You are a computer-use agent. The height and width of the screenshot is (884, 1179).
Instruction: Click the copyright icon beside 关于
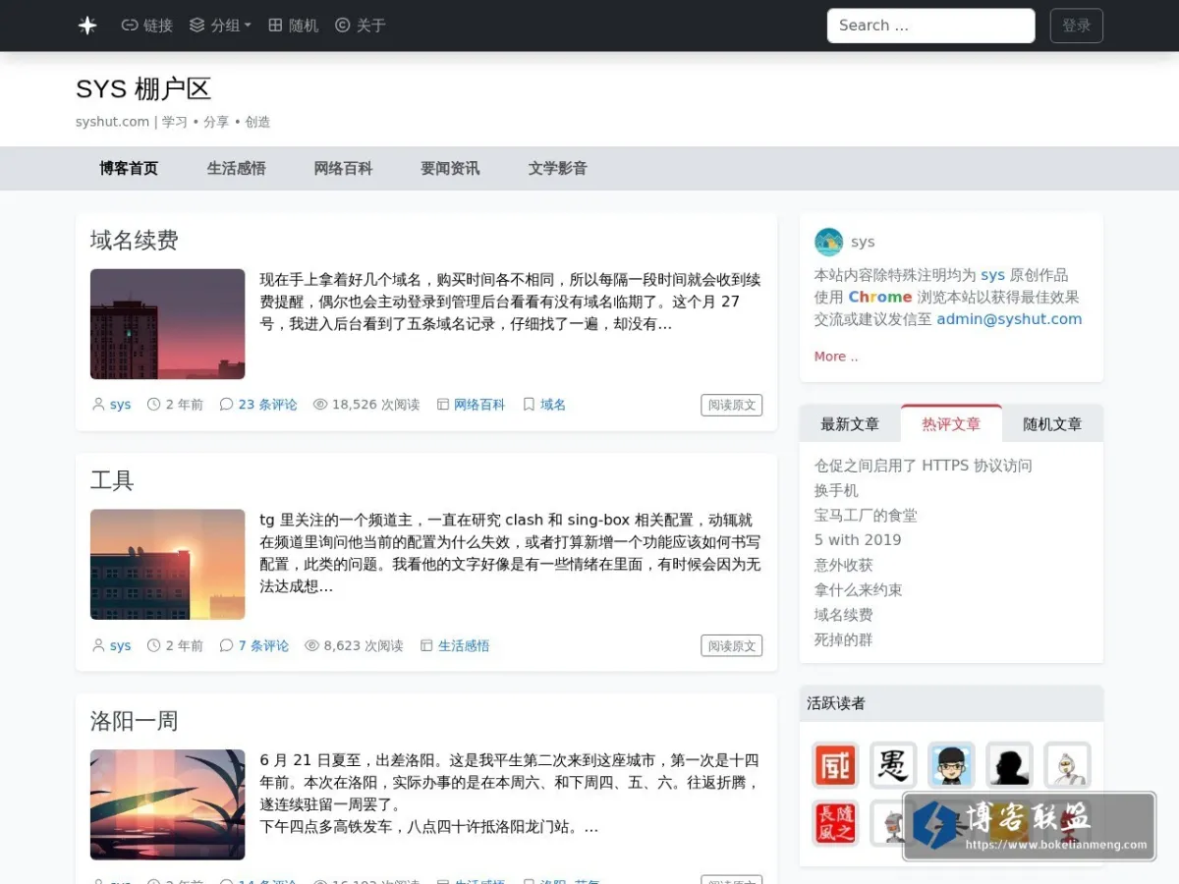click(x=343, y=26)
